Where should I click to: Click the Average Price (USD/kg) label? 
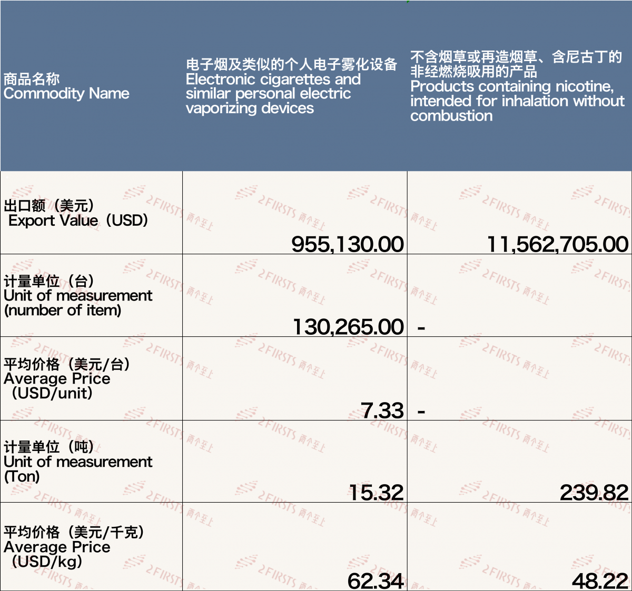(74, 547)
